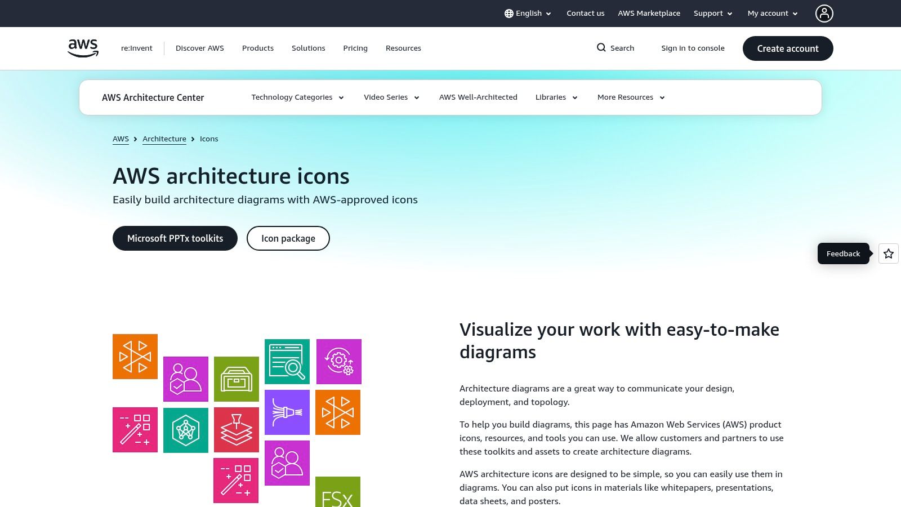Click the "AWS architecture icons" heading
This screenshot has height=507, width=901.
[x=231, y=176]
